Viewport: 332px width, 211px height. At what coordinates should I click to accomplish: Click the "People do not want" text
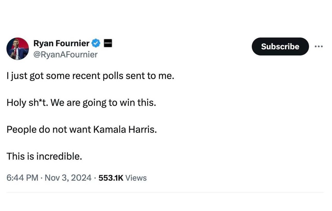(48, 129)
